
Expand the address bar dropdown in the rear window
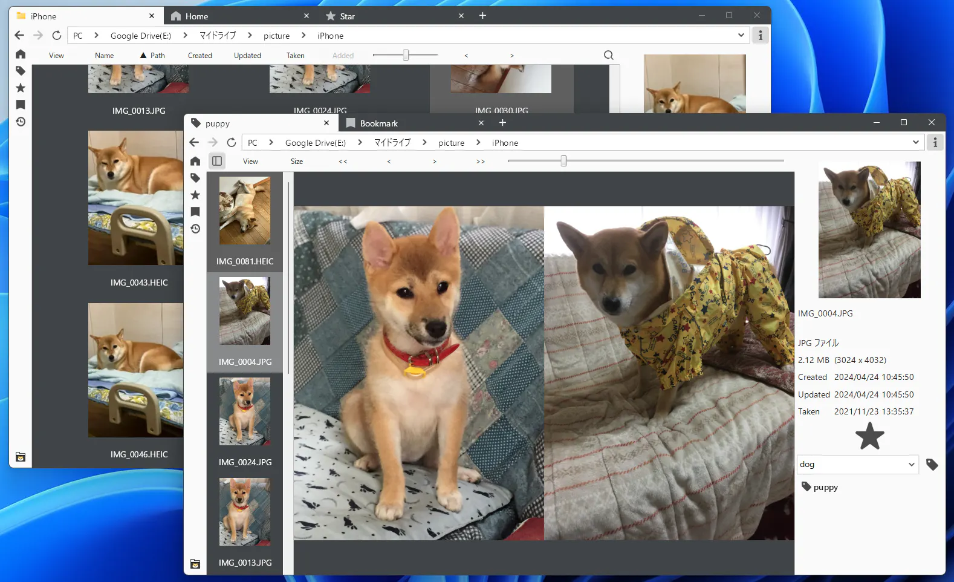pyautogui.click(x=741, y=35)
